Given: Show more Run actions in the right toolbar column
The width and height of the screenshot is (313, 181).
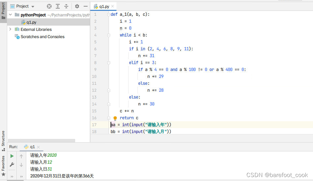Looking at the screenshot, I should (x=21, y=177).
